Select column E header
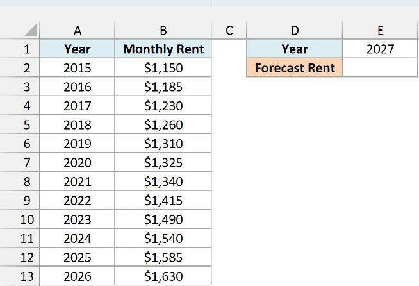Screen dimensions: 419x286 click(381, 30)
